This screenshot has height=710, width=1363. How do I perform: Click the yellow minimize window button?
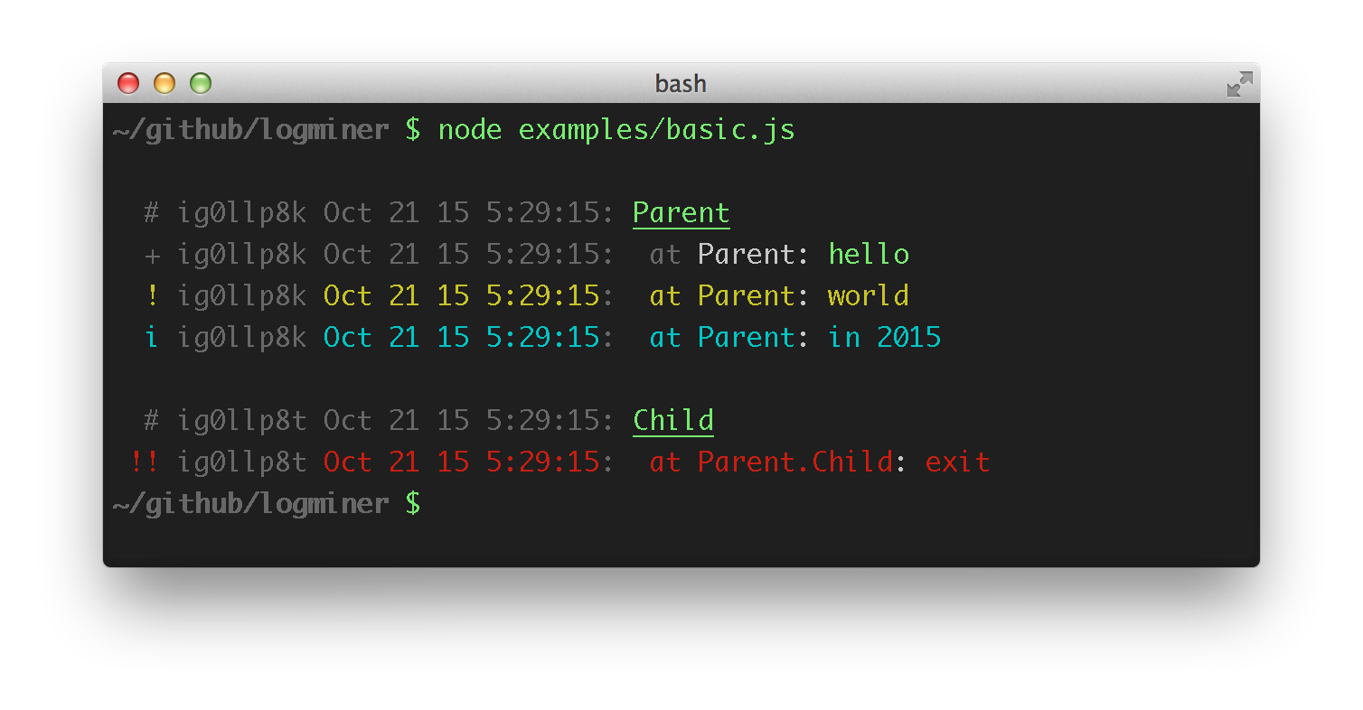tap(164, 83)
